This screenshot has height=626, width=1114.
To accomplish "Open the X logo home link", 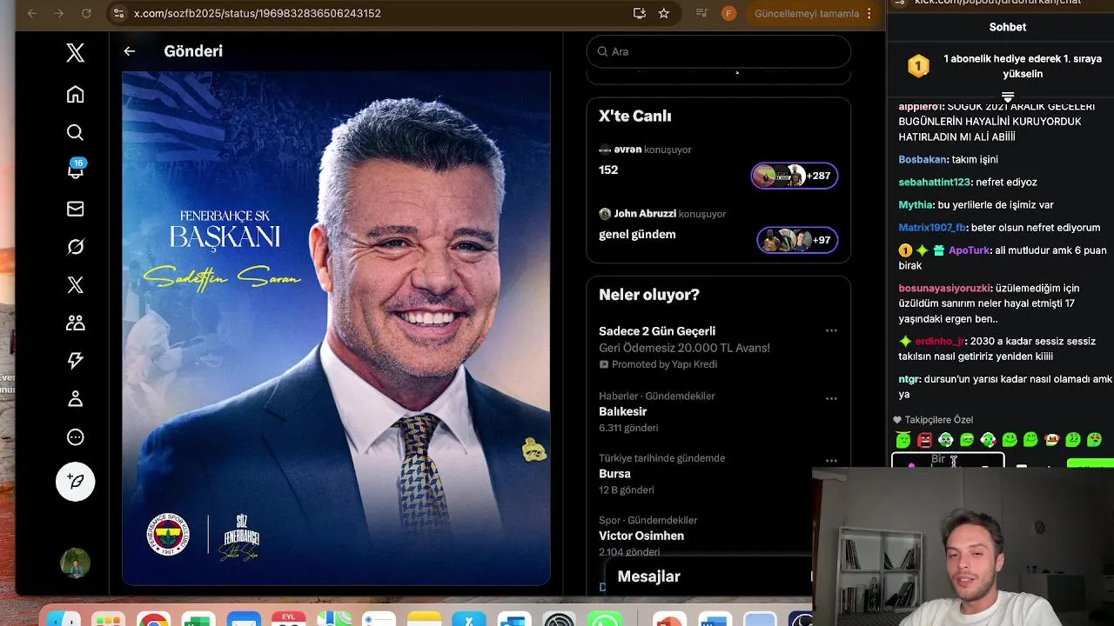I will [76, 53].
